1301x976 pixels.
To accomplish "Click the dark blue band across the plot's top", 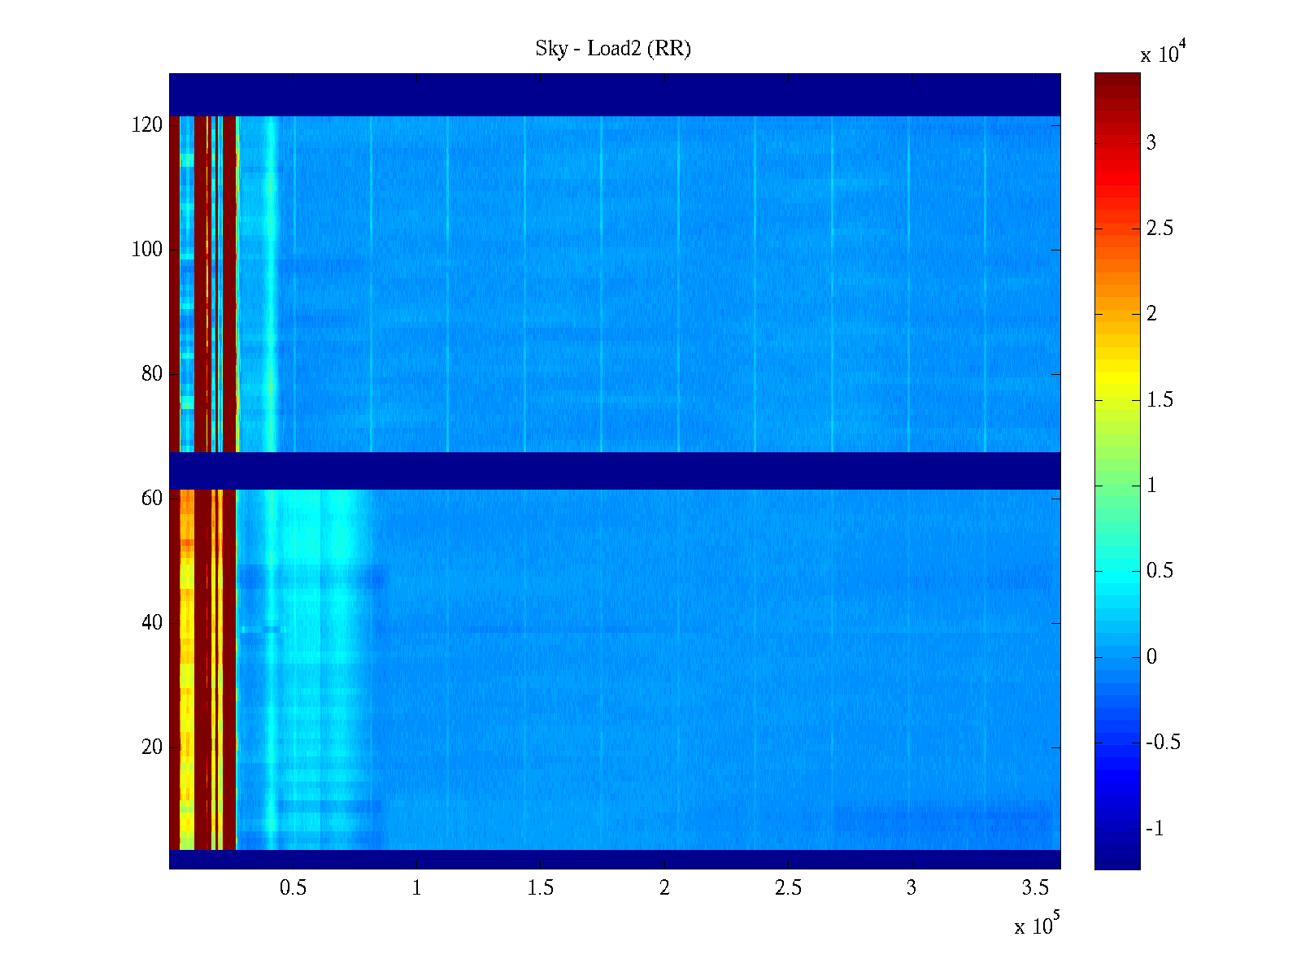I will (x=614, y=94).
